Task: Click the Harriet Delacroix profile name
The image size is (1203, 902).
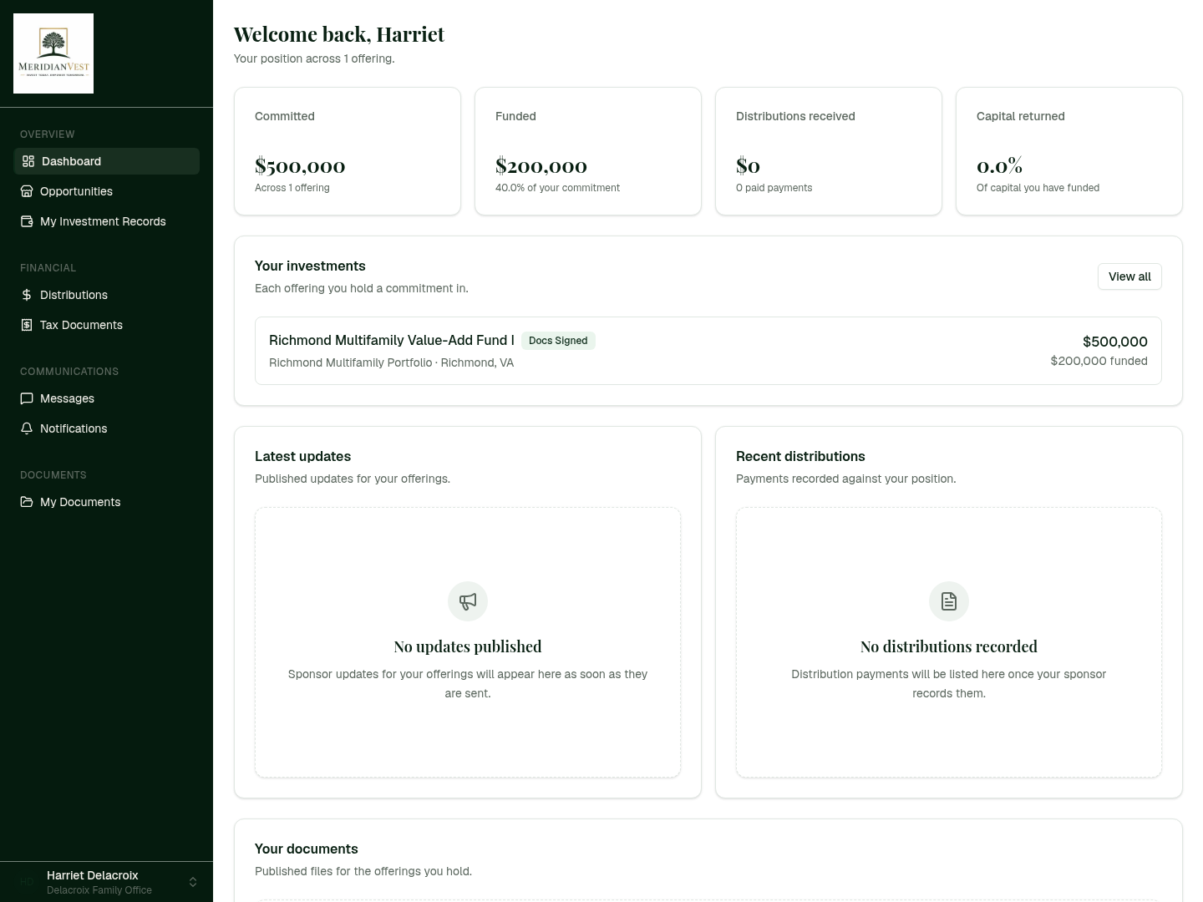Action: [93, 875]
